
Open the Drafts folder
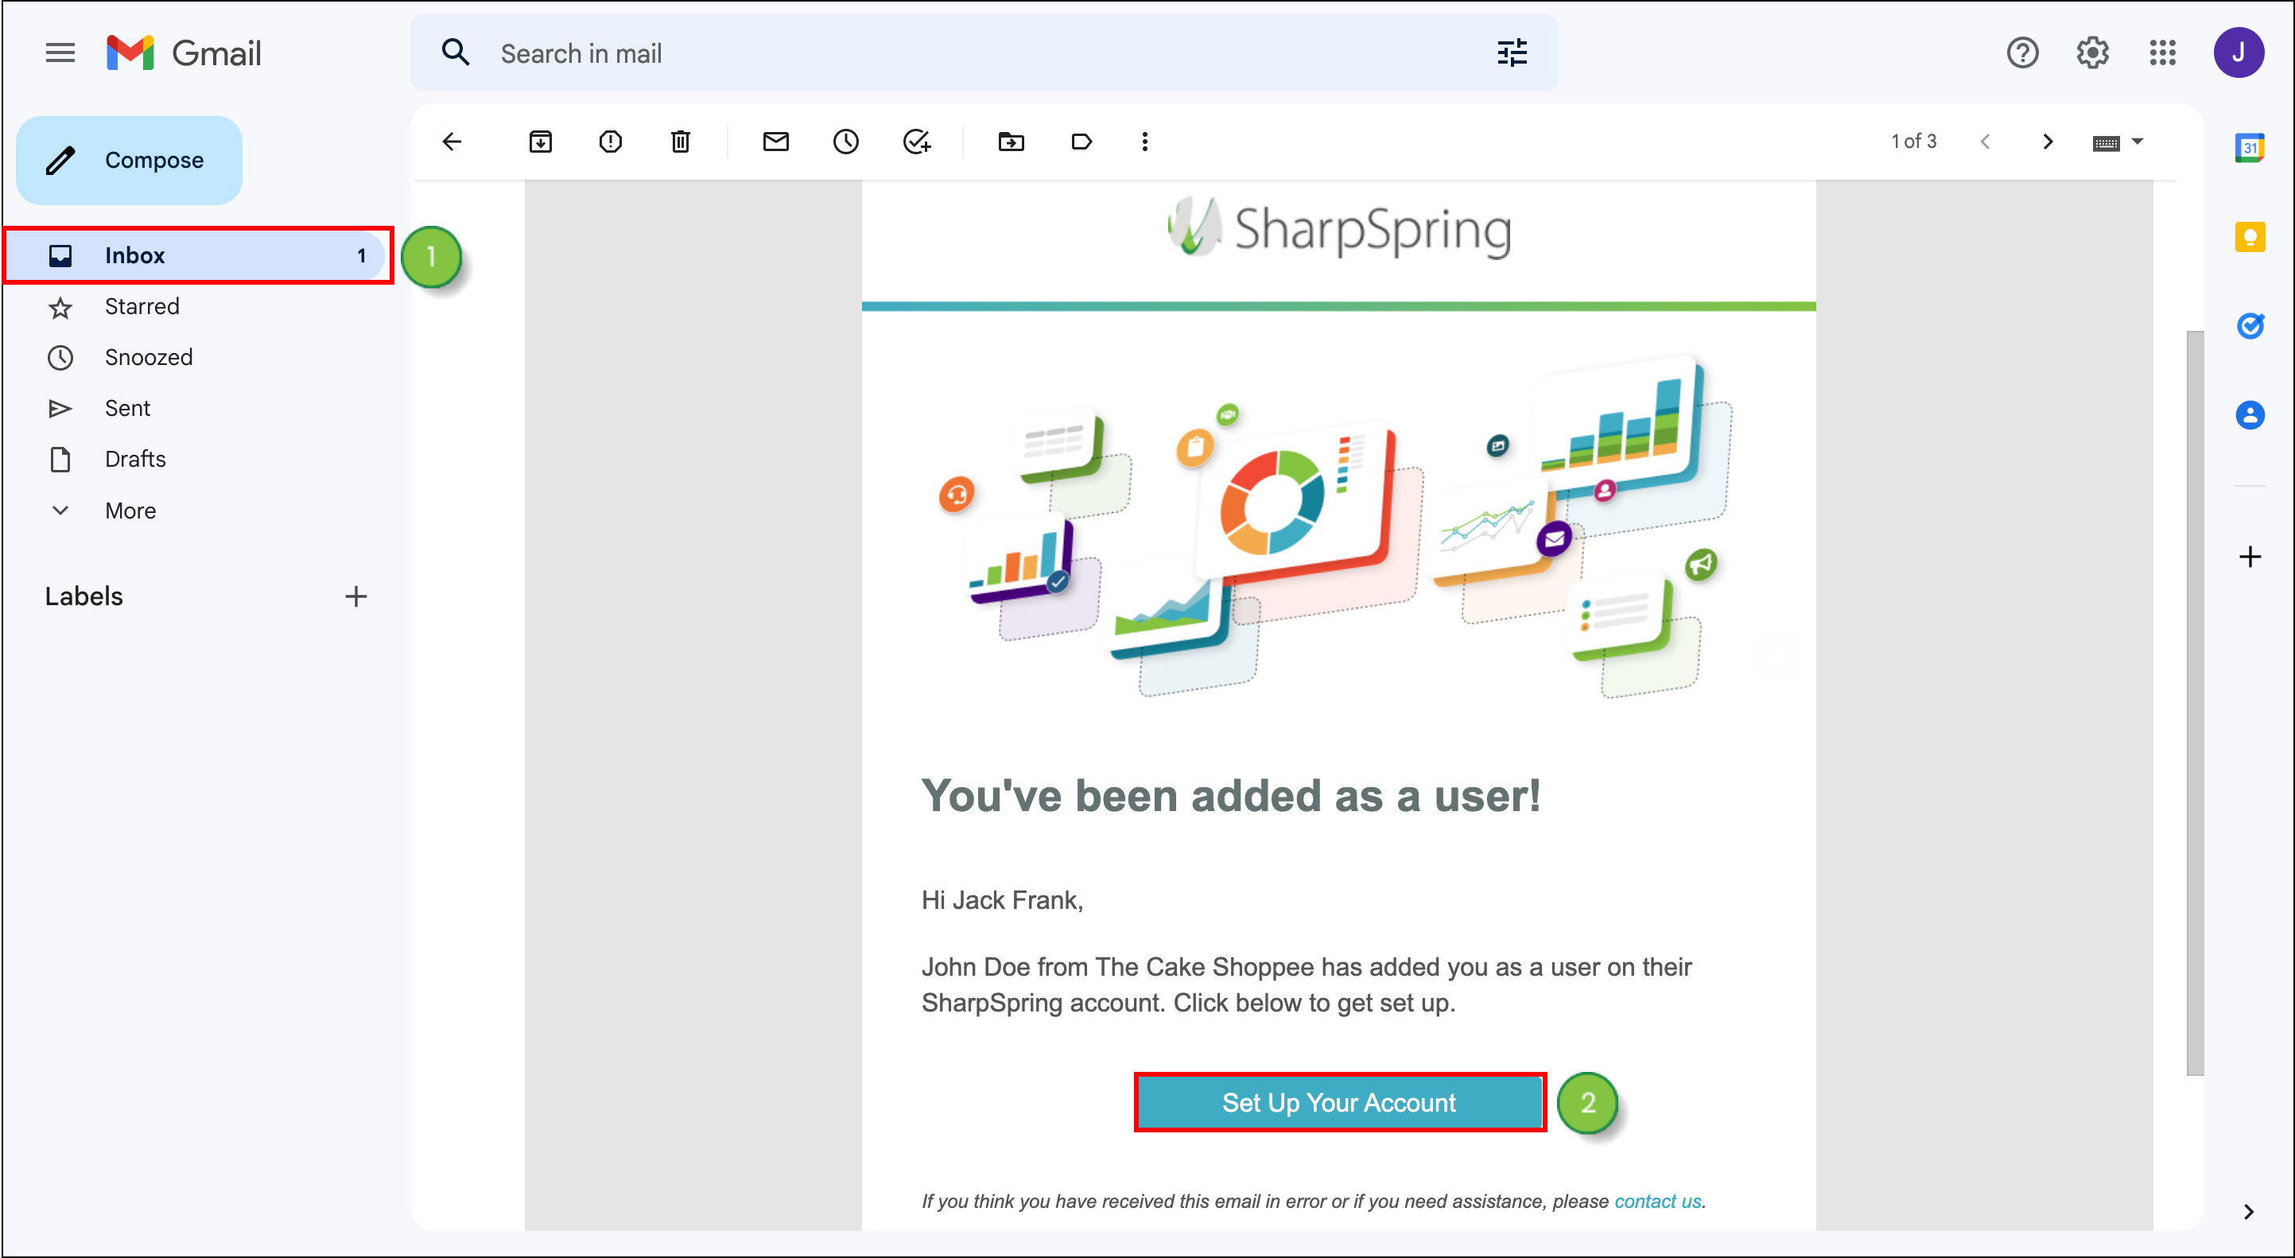(134, 459)
